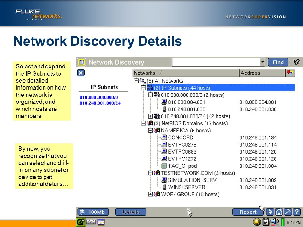The image size is (303, 227).
Task: Click the clipboard tray icon
Action: (x=266, y=222)
